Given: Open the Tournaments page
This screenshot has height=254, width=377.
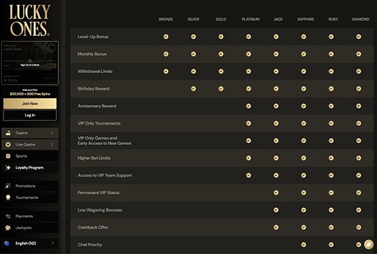Looking at the screenshot, I should (x=30, y=198).
